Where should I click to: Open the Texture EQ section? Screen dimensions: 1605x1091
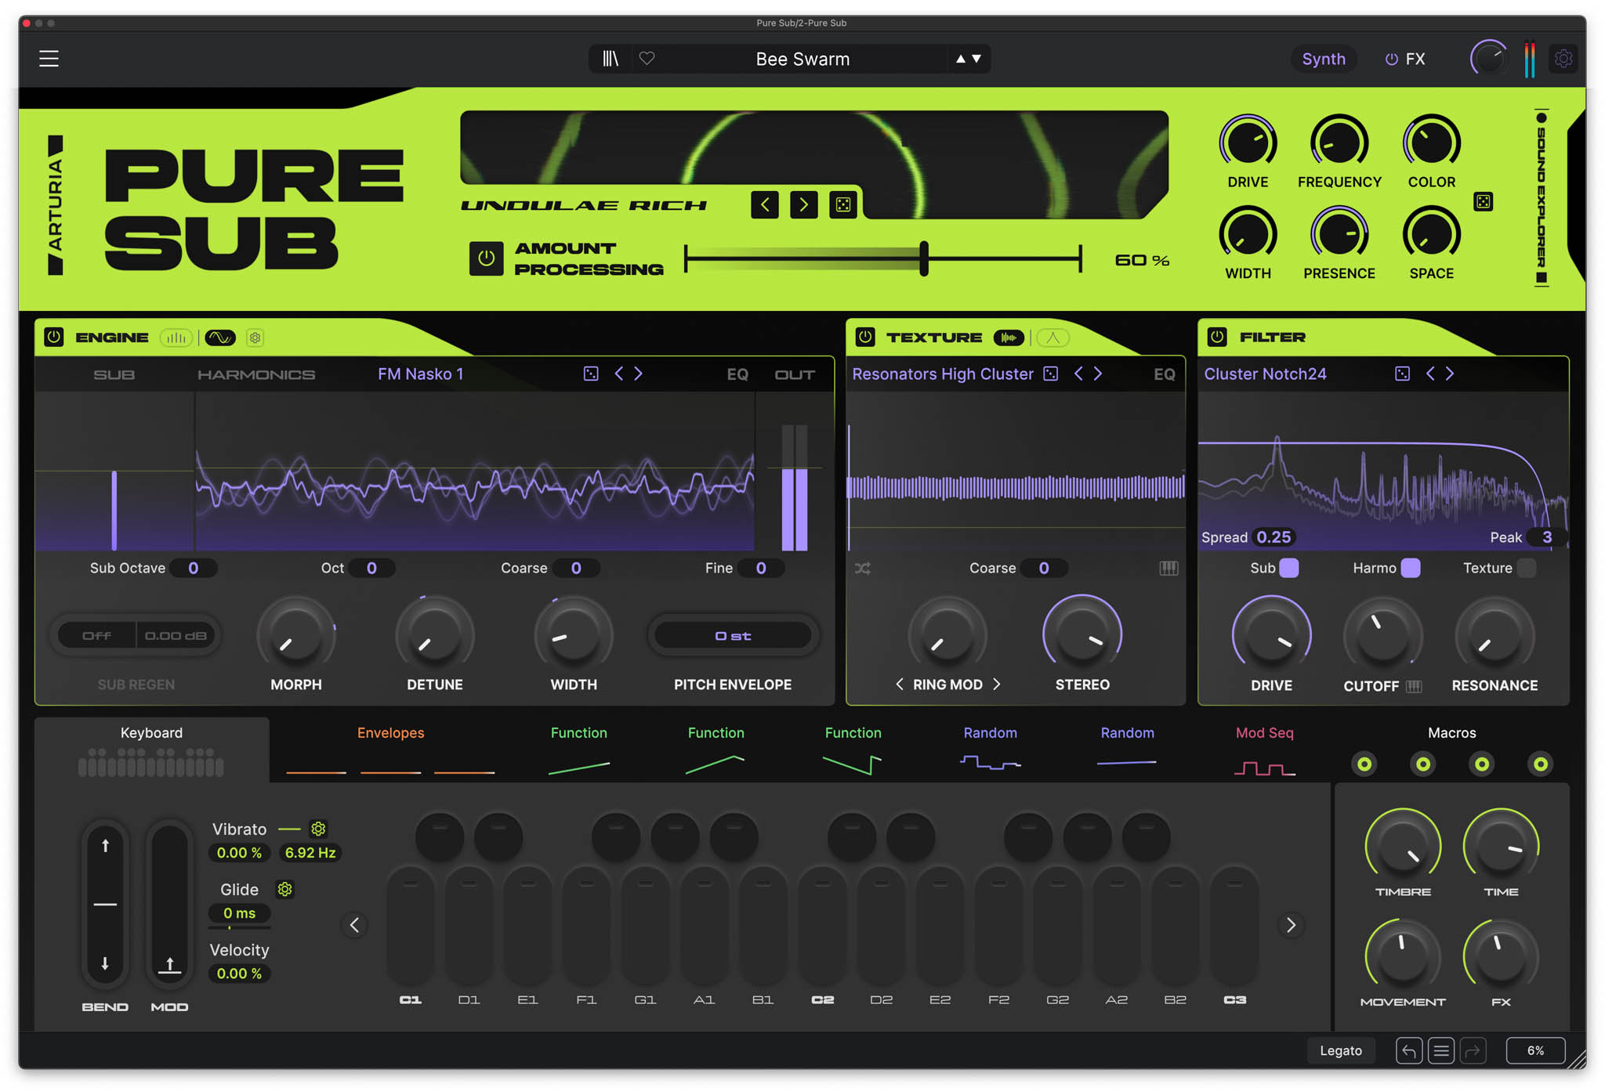pyautogui.click(x=1165, y=374)
